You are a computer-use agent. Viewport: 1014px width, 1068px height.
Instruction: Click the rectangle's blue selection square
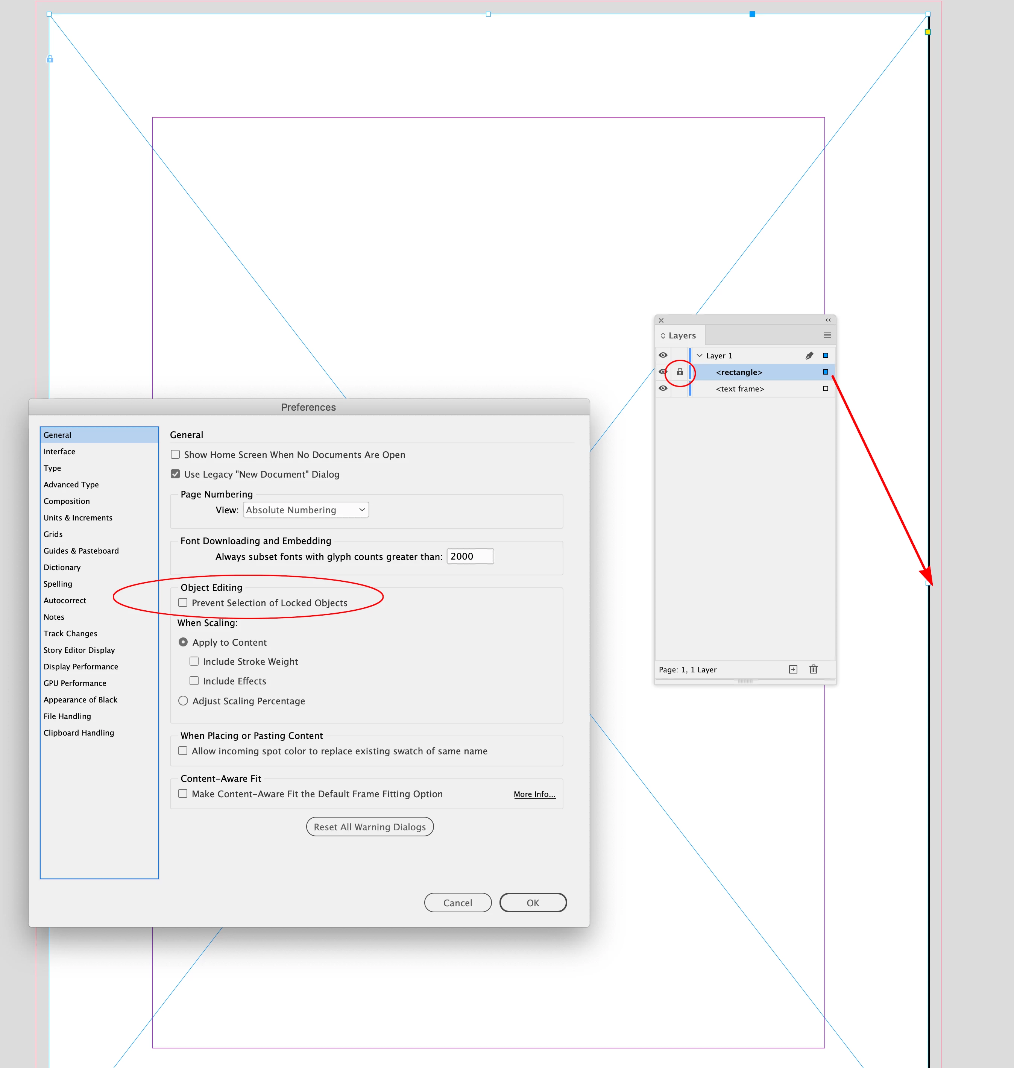point(825,372)
